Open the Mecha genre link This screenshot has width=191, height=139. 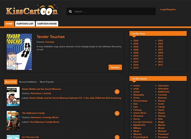tap(161, 125)
